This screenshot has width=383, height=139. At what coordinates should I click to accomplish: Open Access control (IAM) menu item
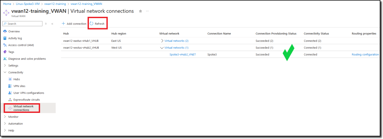(x=21, y=45)
